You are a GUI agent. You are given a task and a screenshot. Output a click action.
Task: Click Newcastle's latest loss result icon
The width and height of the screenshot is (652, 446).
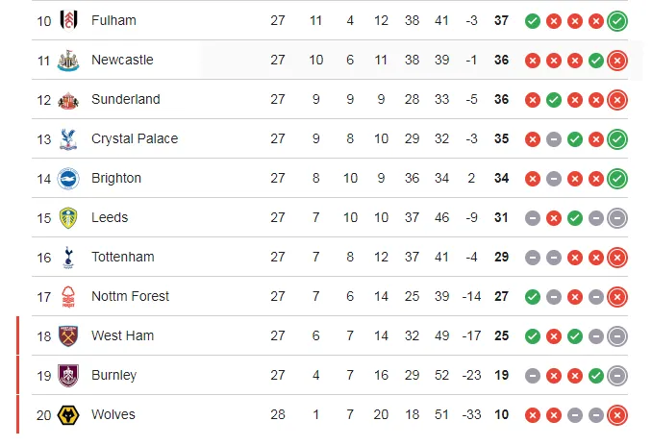[x=617, y=60]
